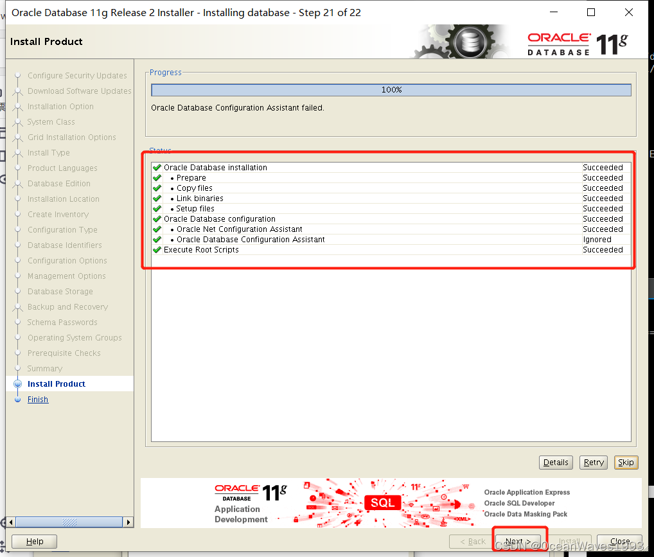
Task: Click check beside Oracle Database Configuration Assistant
Action: point(157,240)
